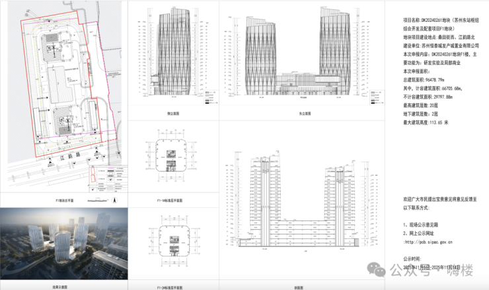This screenshot has width=489, height=290.
Task: Click the north arrow compass symbol
Action: 114,201
